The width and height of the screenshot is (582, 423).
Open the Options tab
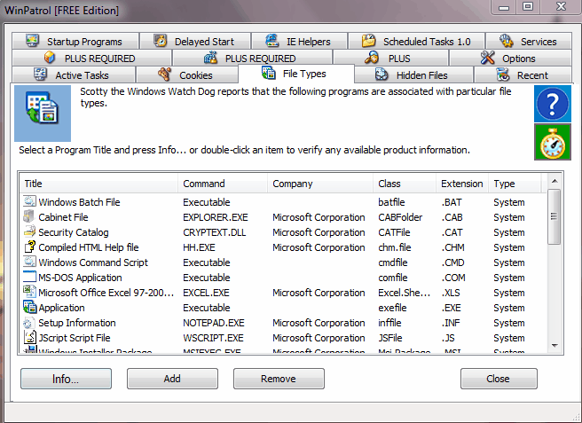pos(510,59)
